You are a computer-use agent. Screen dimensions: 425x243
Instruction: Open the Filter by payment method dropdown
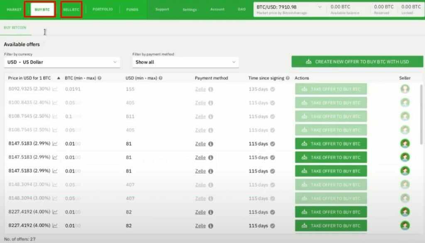[185, 61]
